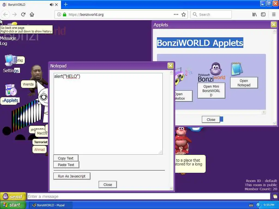Click the green padlock icon
Screen dimensions: 279x209
(x=65, y=14)
